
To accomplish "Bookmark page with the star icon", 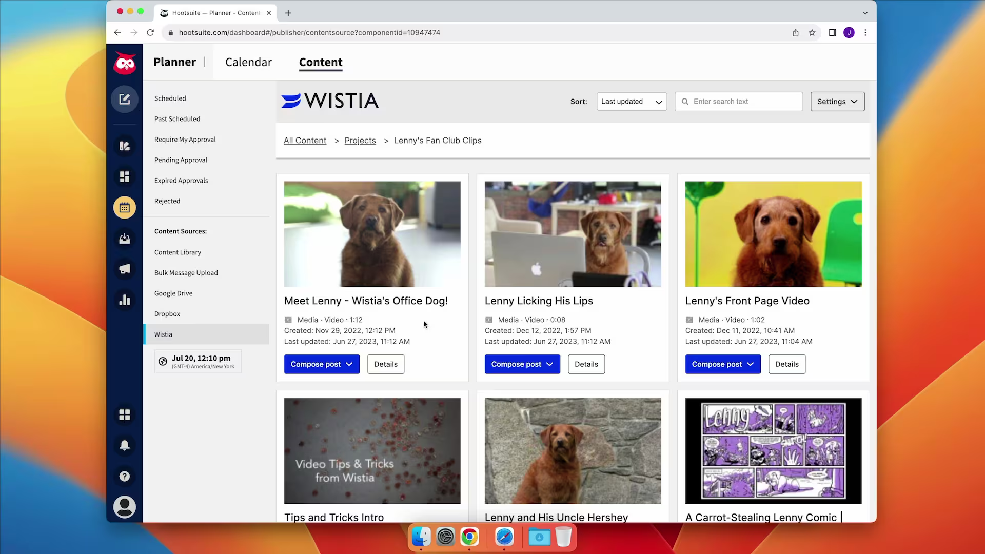I will coord(812,32).
